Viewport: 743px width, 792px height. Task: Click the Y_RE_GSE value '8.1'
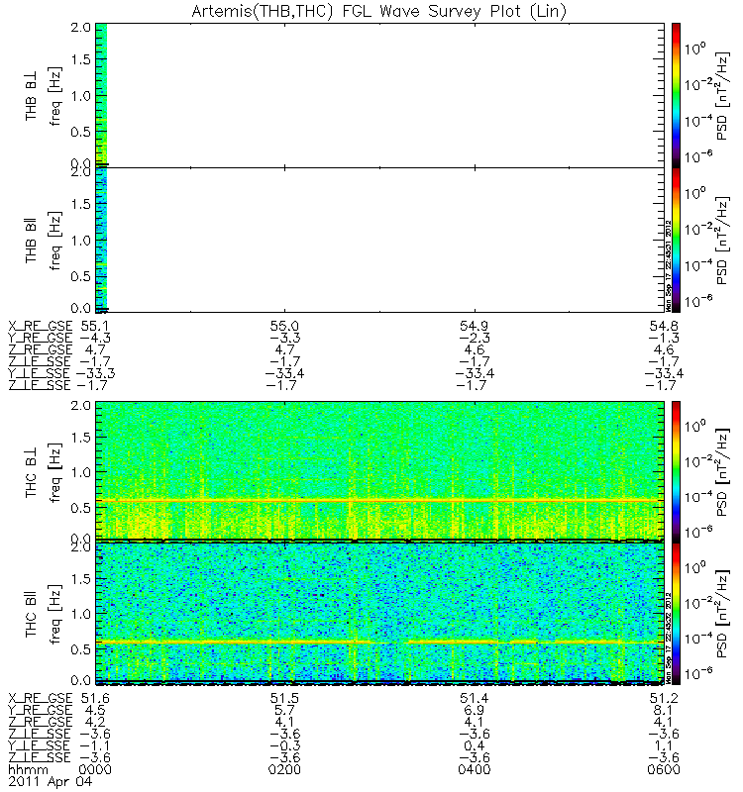point(664,710)
